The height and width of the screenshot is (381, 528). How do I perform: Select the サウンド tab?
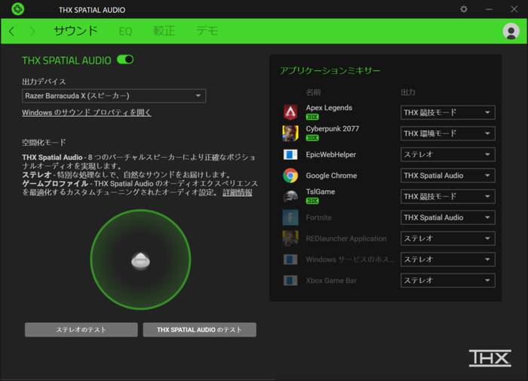coord(75,31)
